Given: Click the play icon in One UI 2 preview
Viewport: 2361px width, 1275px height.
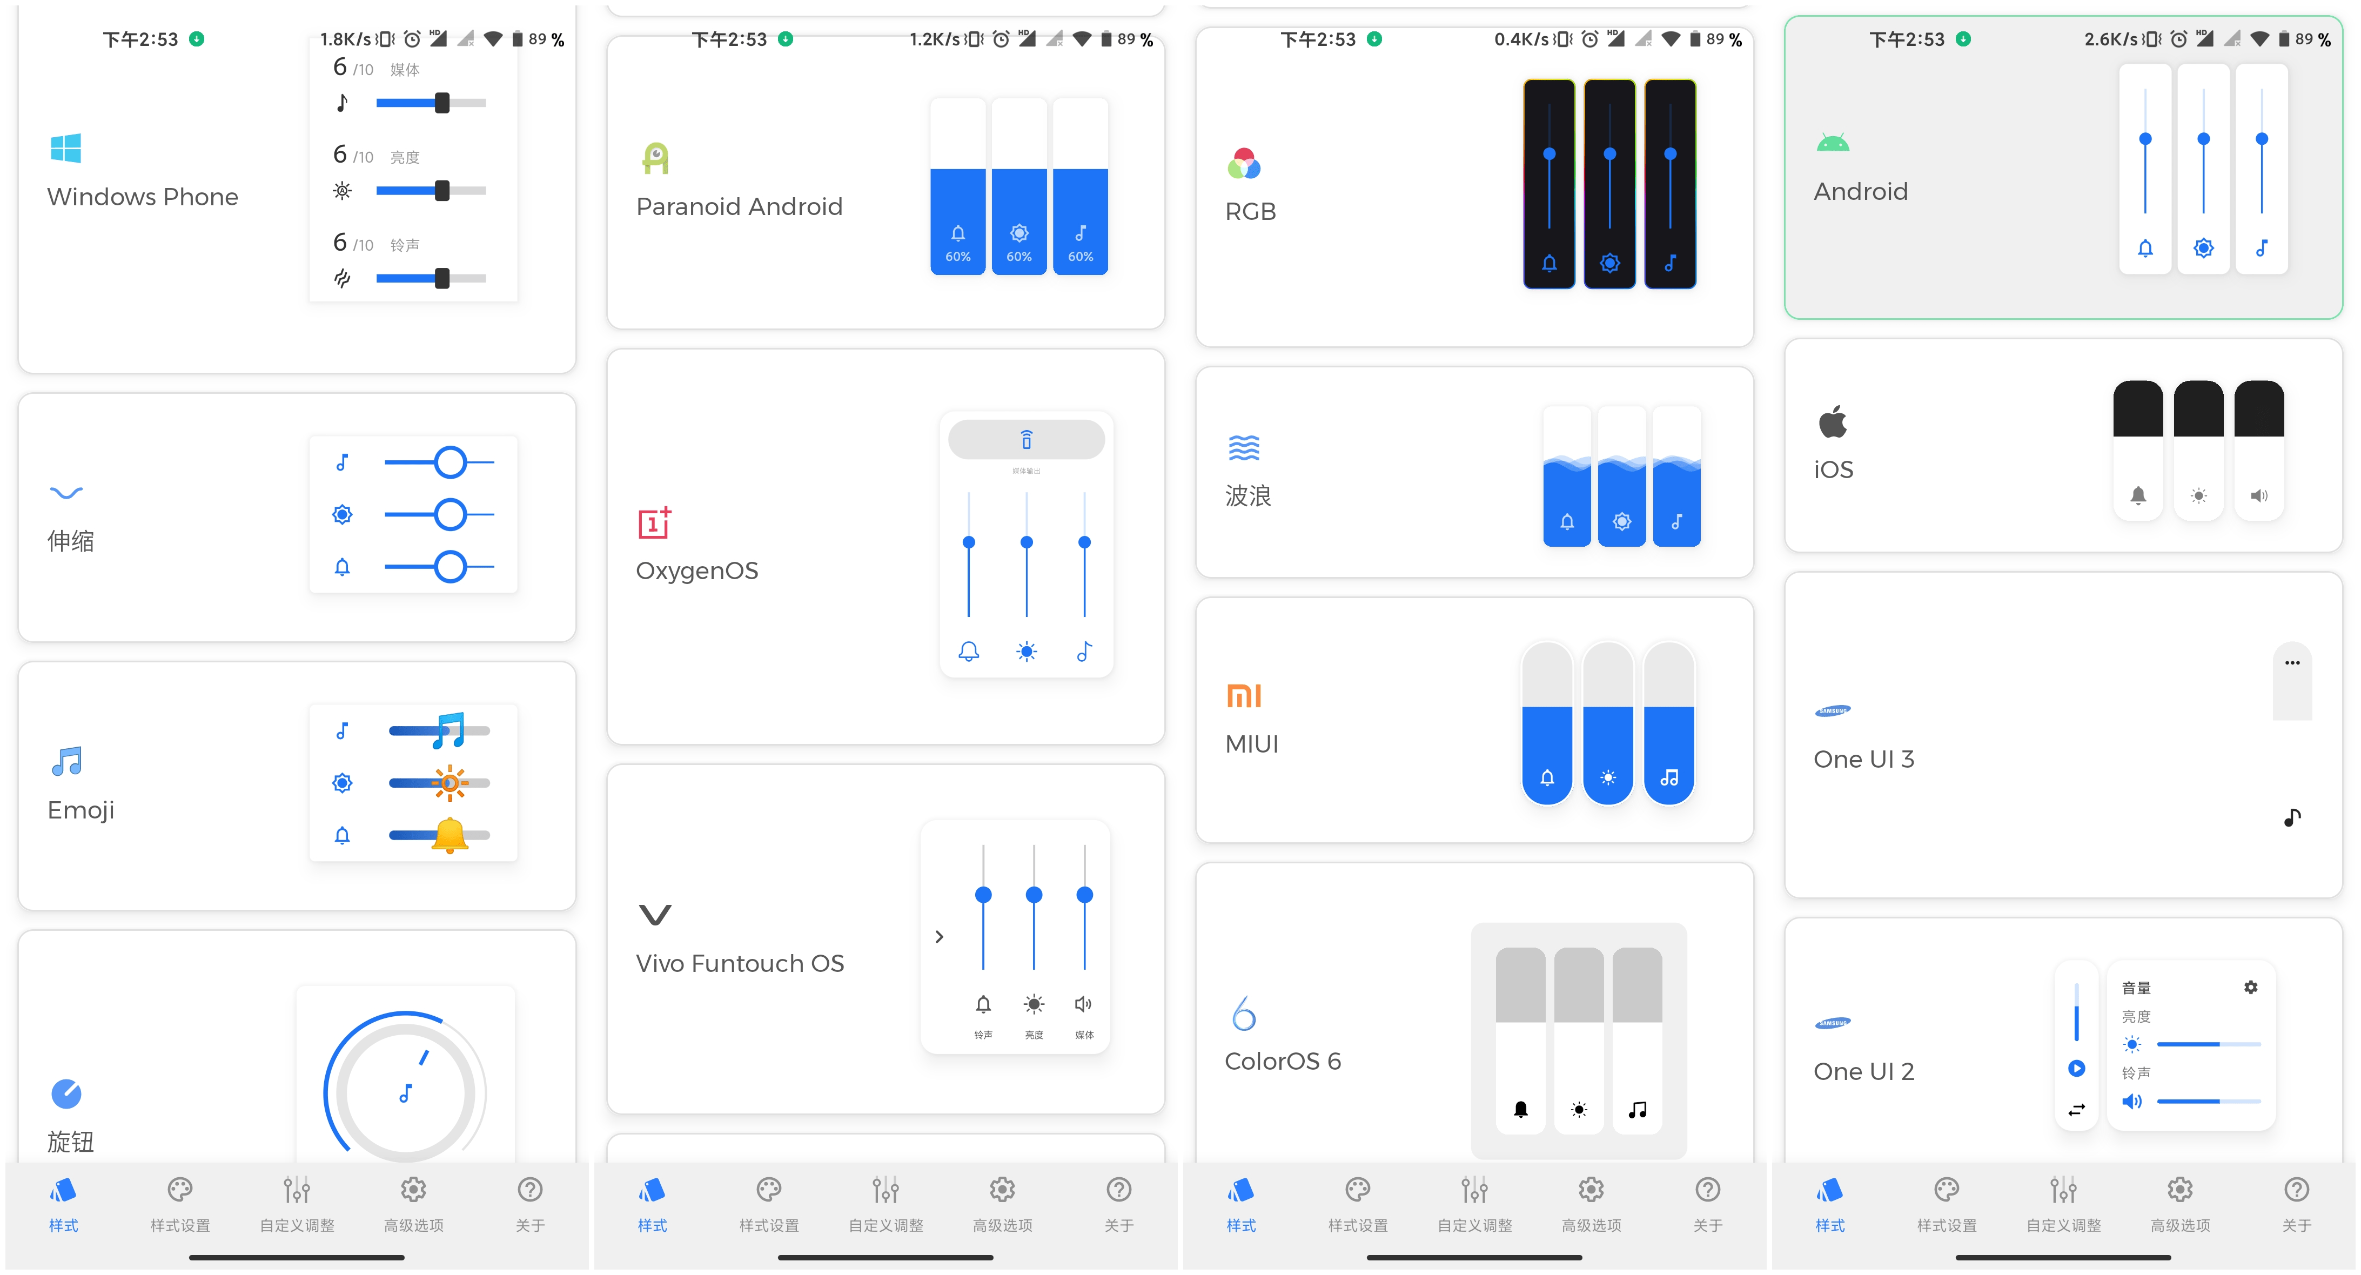Looking at the screenshot, I should pos(2077,1068).
